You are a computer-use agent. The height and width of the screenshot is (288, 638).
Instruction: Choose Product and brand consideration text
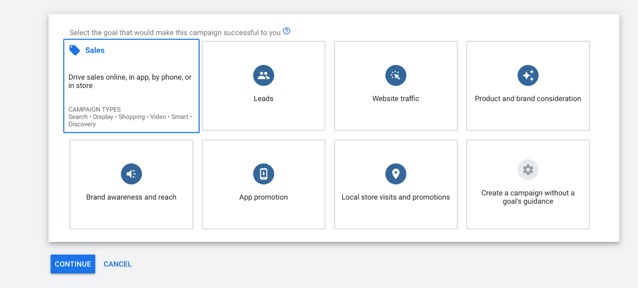click(528, 99)
